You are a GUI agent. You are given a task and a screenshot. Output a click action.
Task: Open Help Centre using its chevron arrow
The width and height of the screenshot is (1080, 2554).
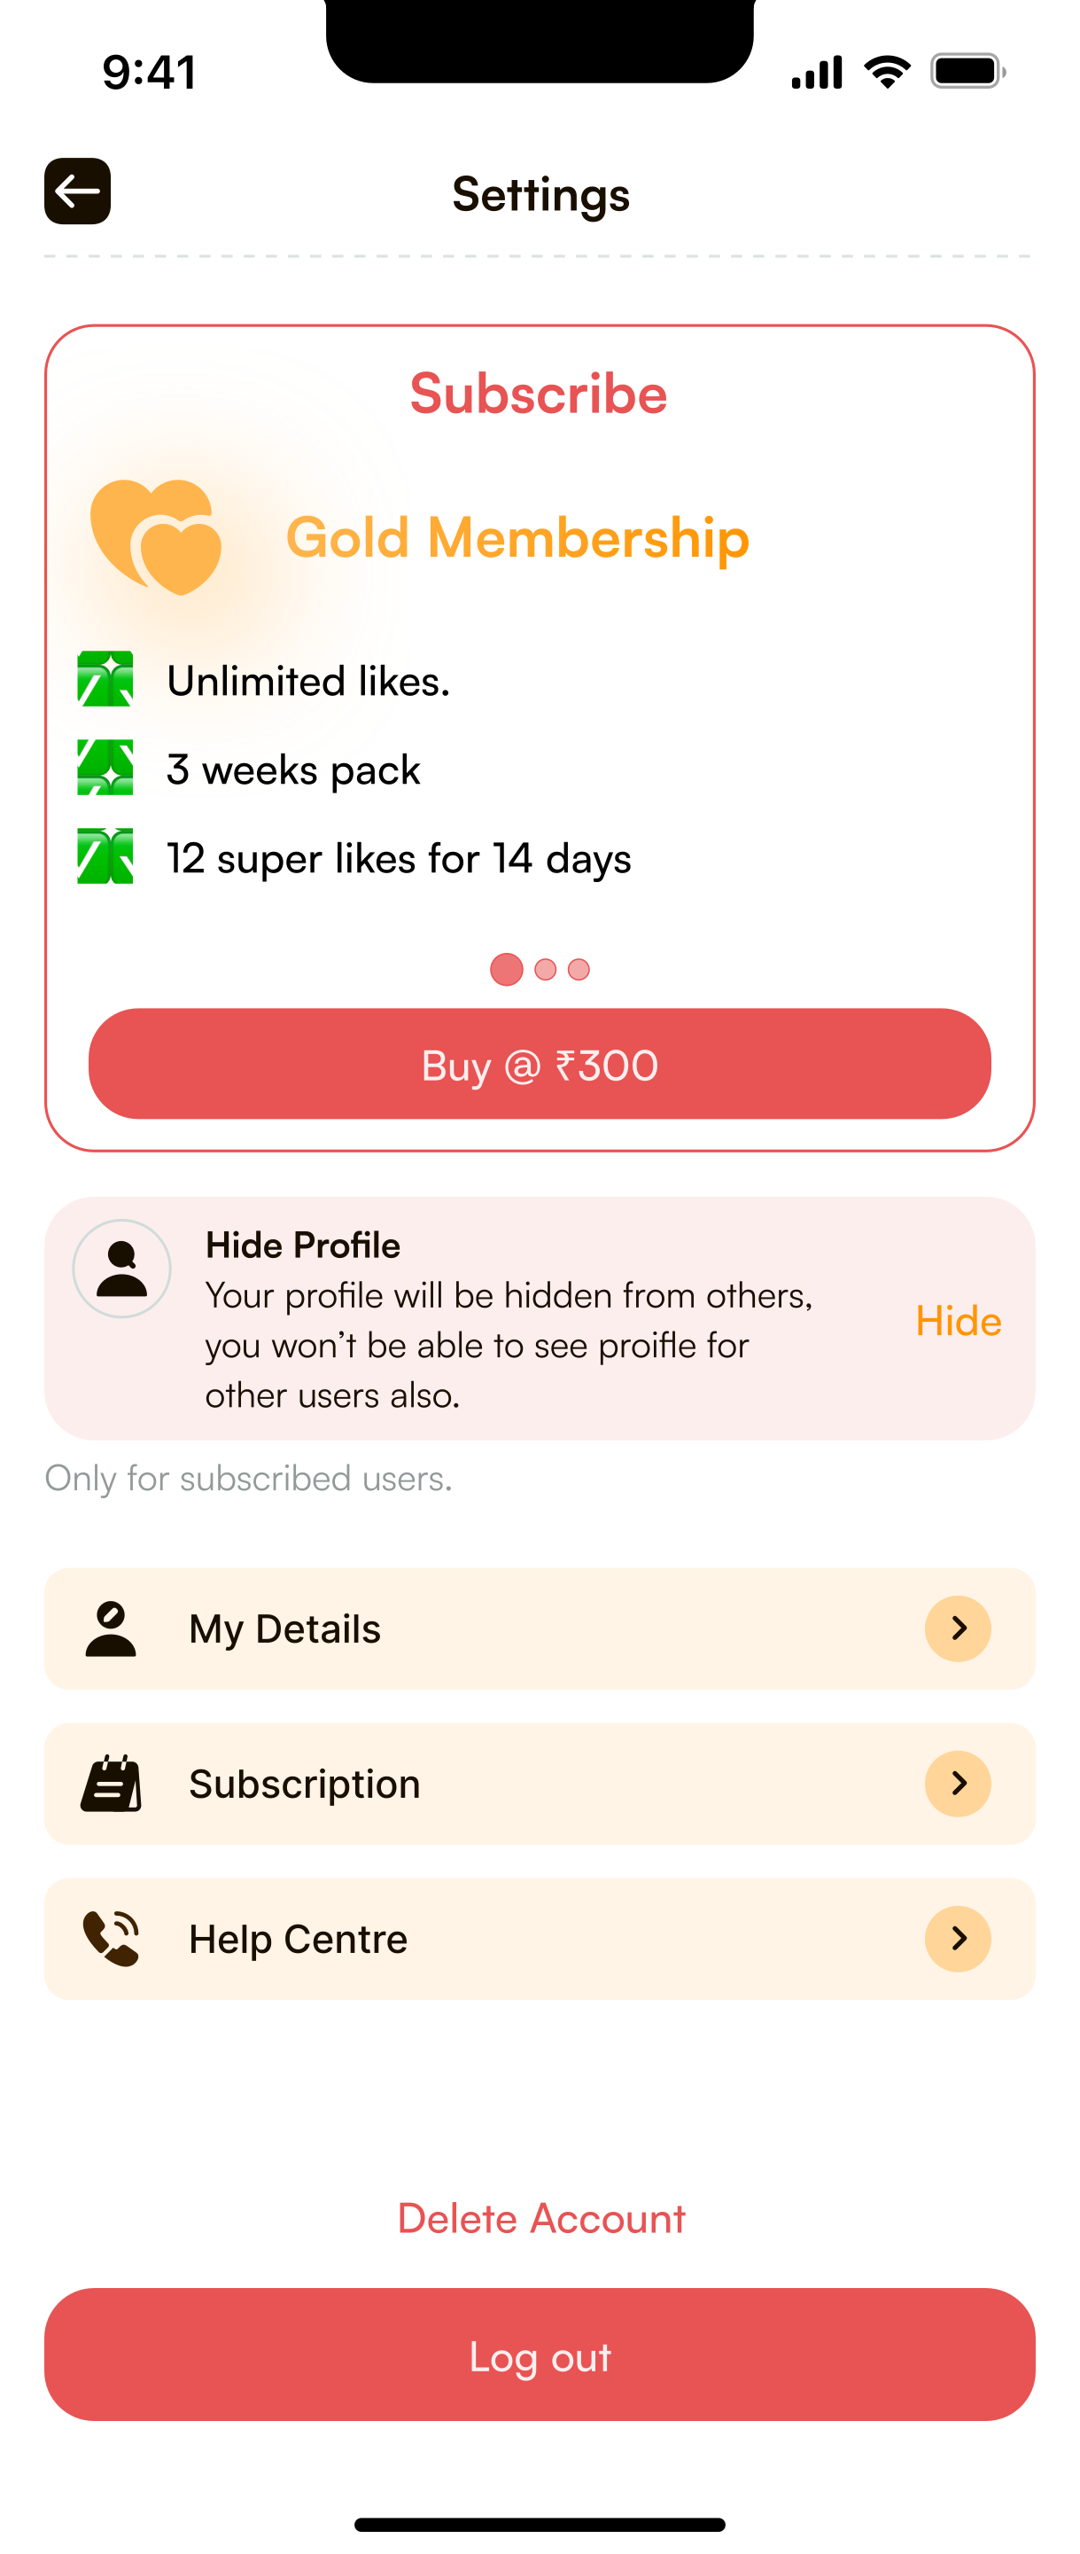[958, 1938]
